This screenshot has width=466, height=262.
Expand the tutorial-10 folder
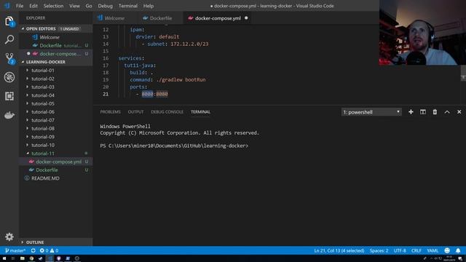tap(56, 146)
